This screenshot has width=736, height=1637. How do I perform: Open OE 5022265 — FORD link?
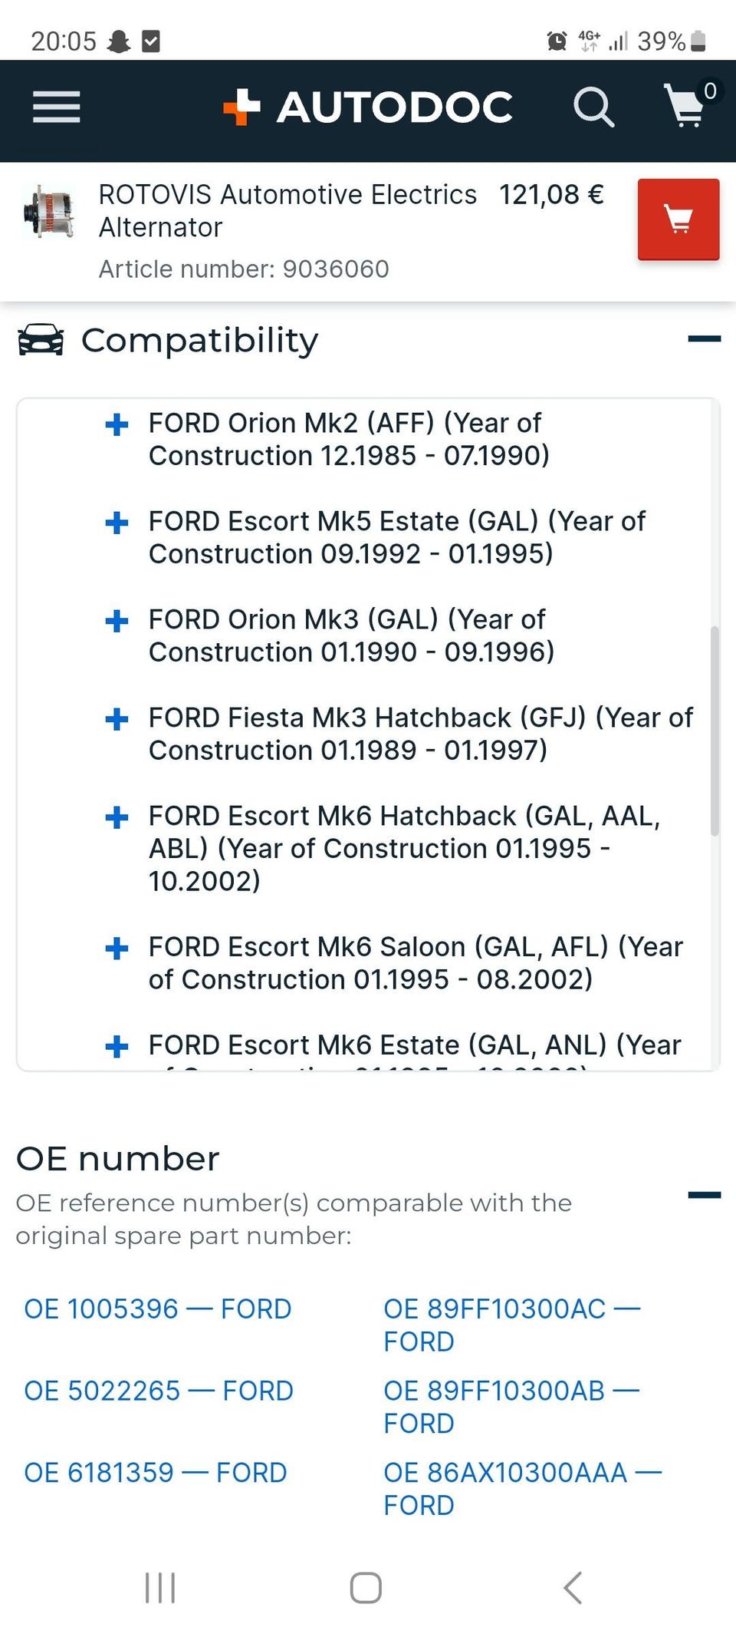point(159,1391)
